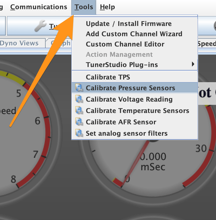Screen dimensions: 216x220
Task: Choose the Calibrate Voltage Reading text
Action: tap(129, 99)
